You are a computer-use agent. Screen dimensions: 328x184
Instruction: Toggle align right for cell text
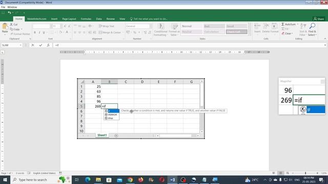84,32
